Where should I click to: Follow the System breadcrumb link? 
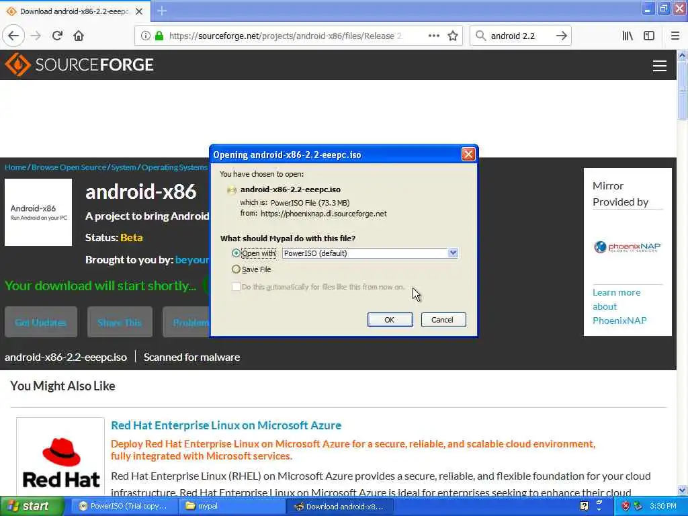coord(124,167)
